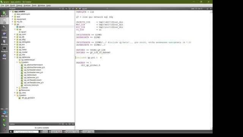This screenshot has height=137, width=243.
Task: Open the Build menu
Action: (13, 5)
